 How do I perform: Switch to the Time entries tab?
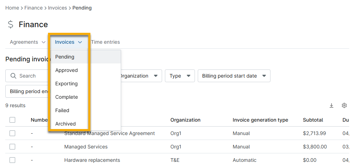coord(105,42)
